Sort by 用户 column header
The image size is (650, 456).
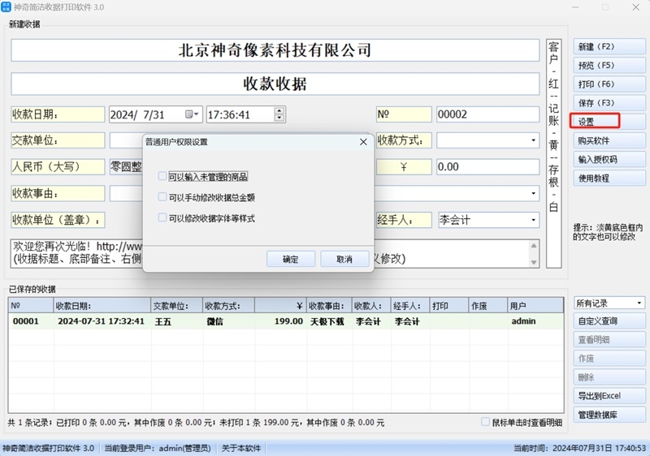tap(535, 306)
